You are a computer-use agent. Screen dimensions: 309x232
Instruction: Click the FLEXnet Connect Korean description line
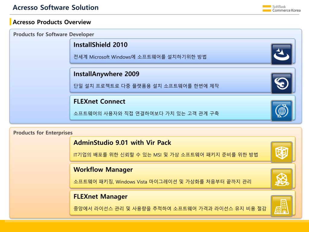click(x=146, y=113)
